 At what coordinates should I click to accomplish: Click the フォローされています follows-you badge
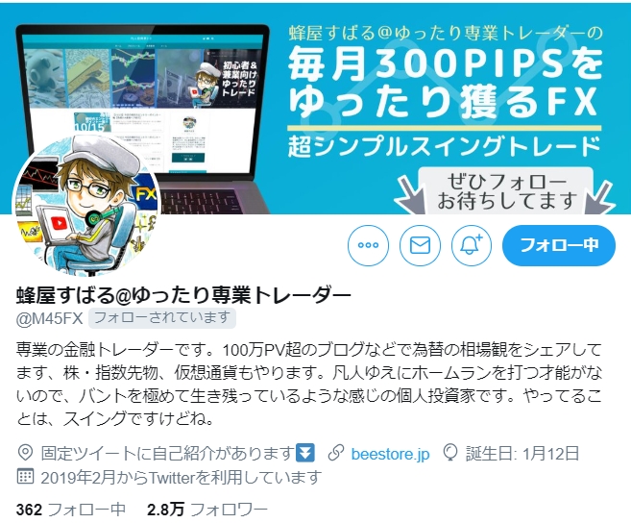(161, 318)
